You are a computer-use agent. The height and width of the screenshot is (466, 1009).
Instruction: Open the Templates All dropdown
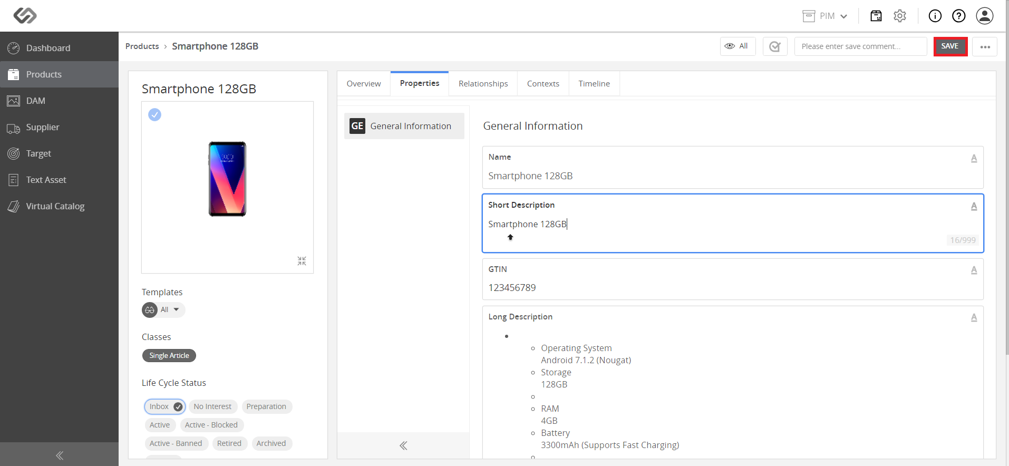(163, 309)
